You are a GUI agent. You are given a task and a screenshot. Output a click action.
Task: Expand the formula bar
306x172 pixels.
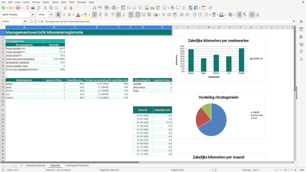(294, 21)
